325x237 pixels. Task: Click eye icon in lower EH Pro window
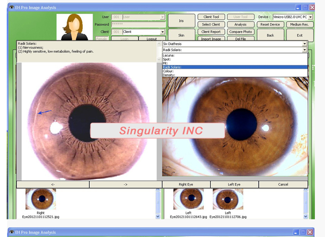(x=12, y=232)
